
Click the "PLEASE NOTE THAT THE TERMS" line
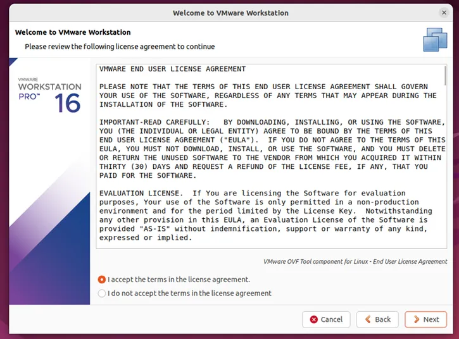click(263, 87)
